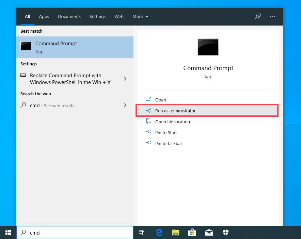Click the feedback icon in search header
Viewport: 301px width, 239px height.
[x=258, y=16]
